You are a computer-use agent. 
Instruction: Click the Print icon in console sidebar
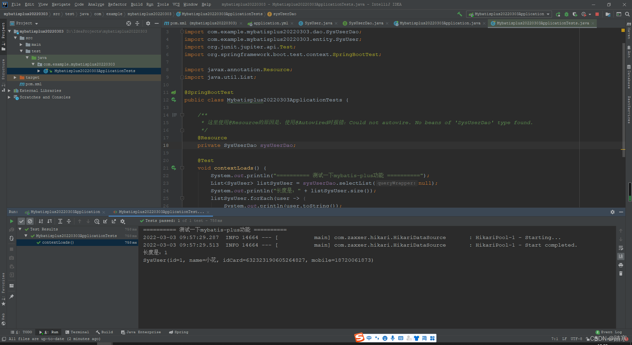click(621, 265)
